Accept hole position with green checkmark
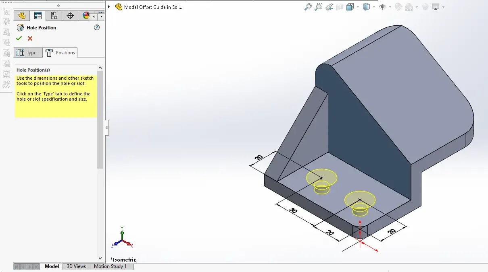The image size is (488, 272). point(19,38)
